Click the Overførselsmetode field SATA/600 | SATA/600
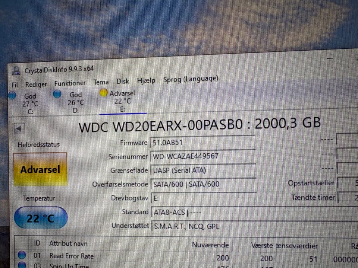358x268 pixels. (204, 184)
